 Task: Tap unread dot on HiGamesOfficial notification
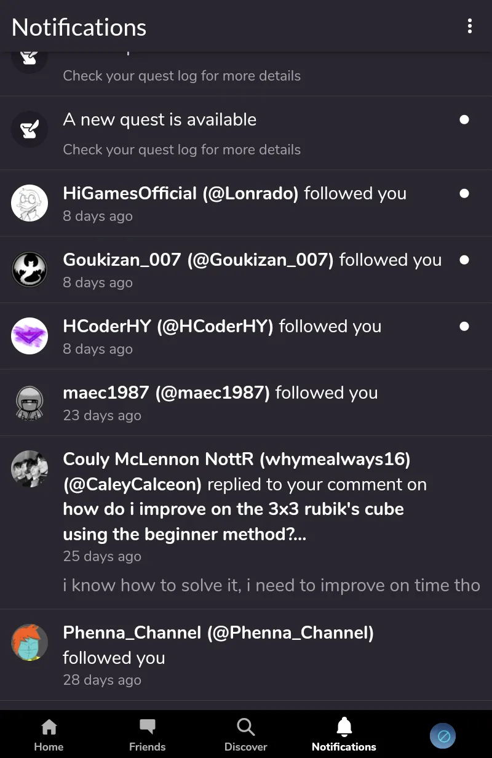[x=464, y=193]
